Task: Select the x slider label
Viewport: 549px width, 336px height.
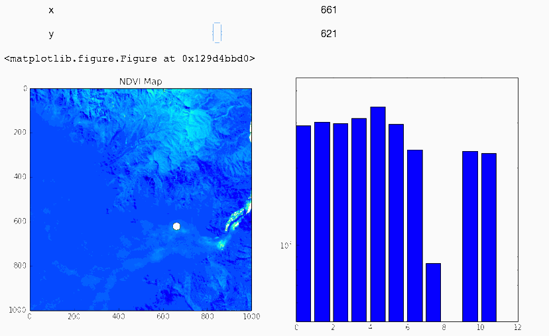Action: 51,11
